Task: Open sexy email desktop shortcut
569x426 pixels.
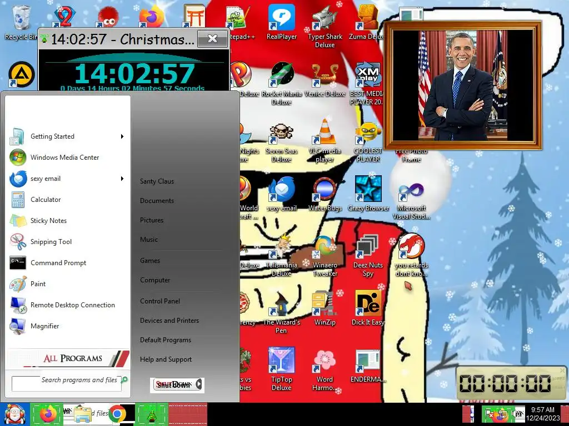Action: coord(282,194)
